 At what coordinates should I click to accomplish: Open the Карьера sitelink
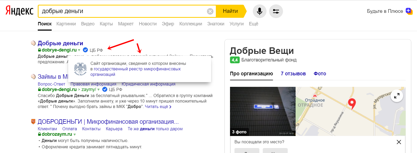[x=114, y=129]
